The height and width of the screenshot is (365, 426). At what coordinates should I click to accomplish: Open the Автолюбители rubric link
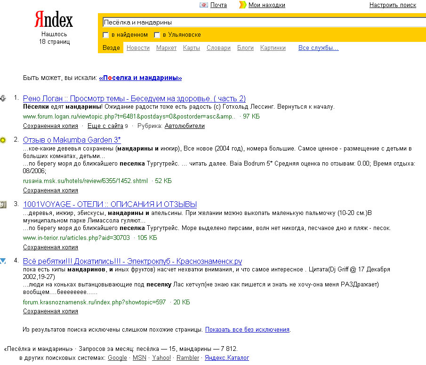pyautogui.click(x=185, y=126)
